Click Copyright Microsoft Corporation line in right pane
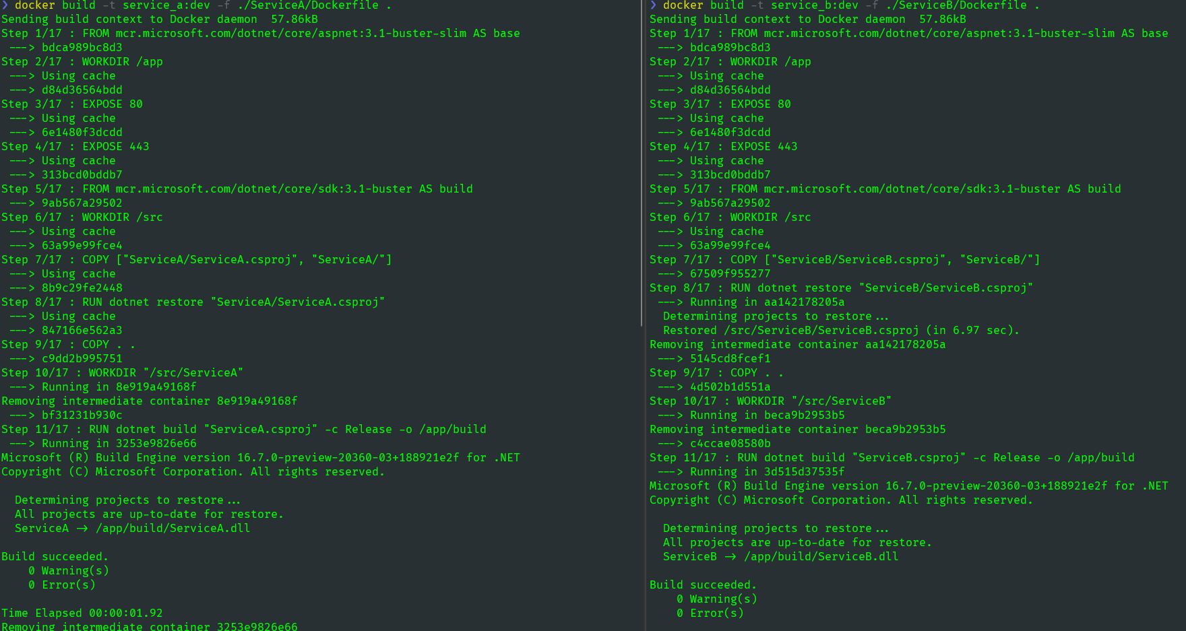1186x631 pixels. point(842,500)
